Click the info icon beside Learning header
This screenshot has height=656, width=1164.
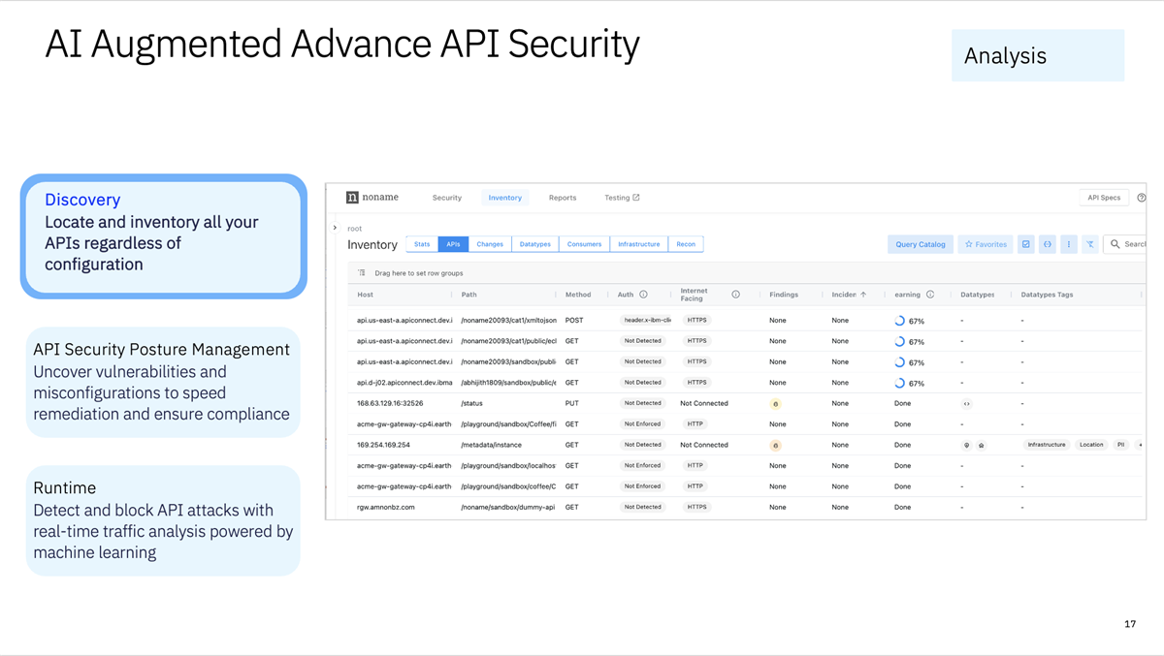930,295
